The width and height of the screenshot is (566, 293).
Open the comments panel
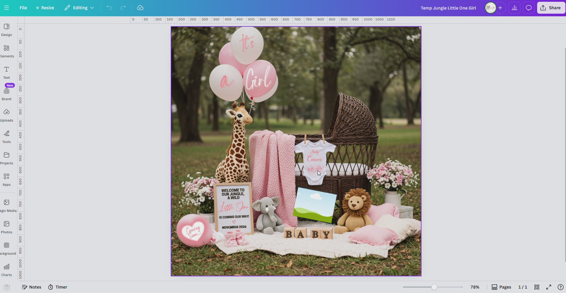tap(528, 8)
